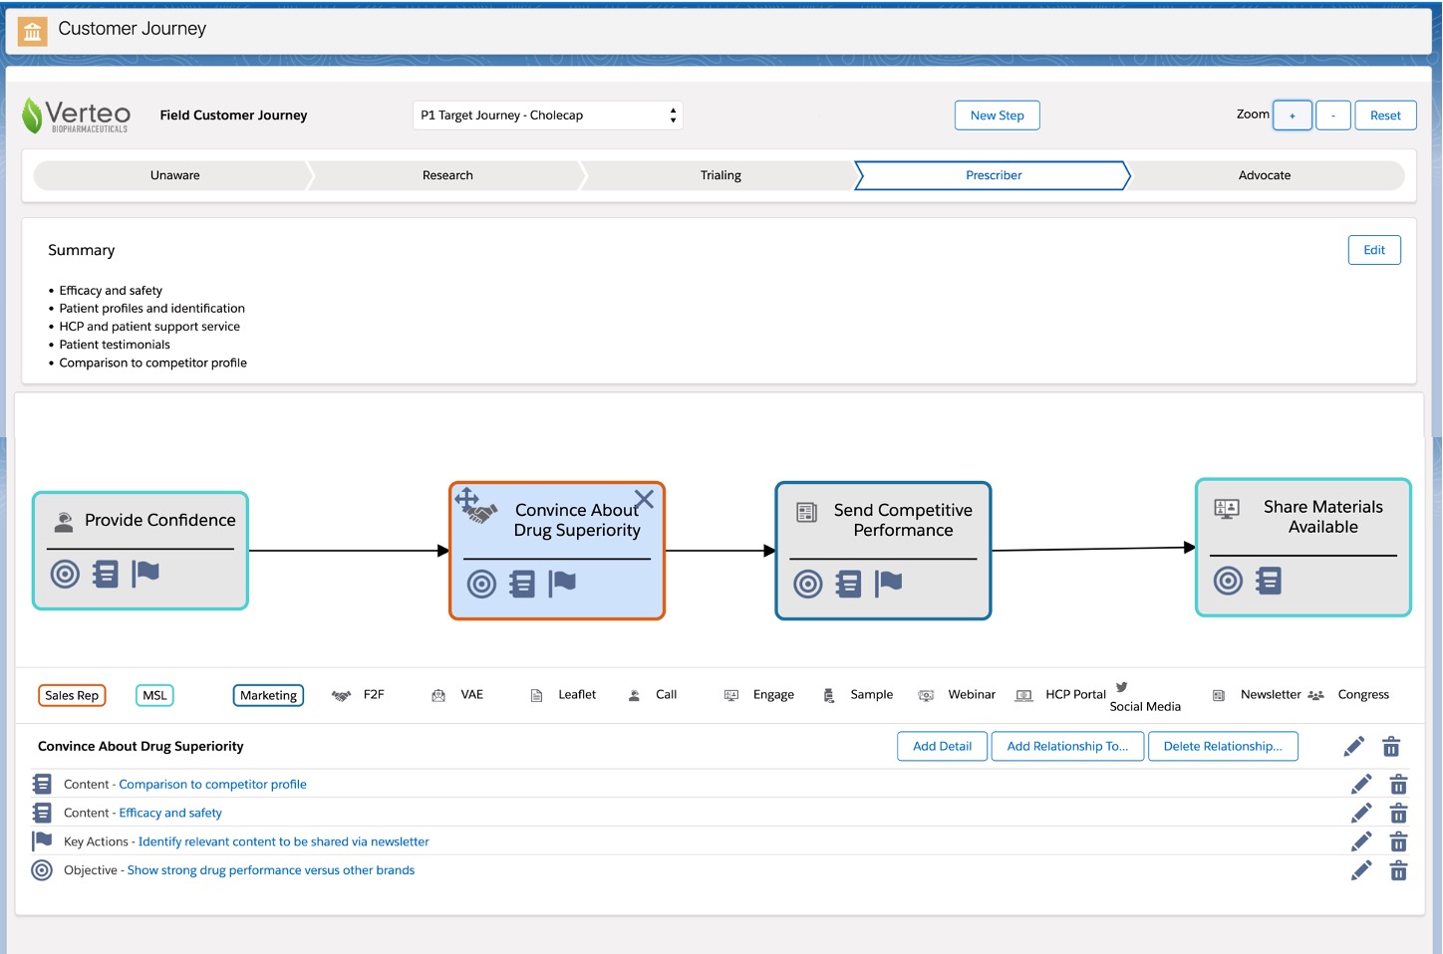Delete the Efficacy and safety content row

[x=1398, y=814]
